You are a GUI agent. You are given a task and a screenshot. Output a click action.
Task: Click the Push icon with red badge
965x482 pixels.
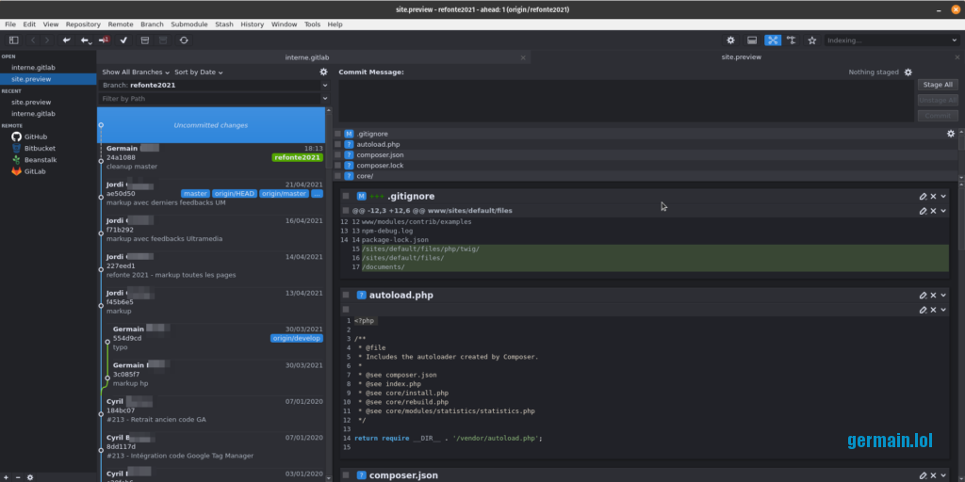tap(104, 40)
